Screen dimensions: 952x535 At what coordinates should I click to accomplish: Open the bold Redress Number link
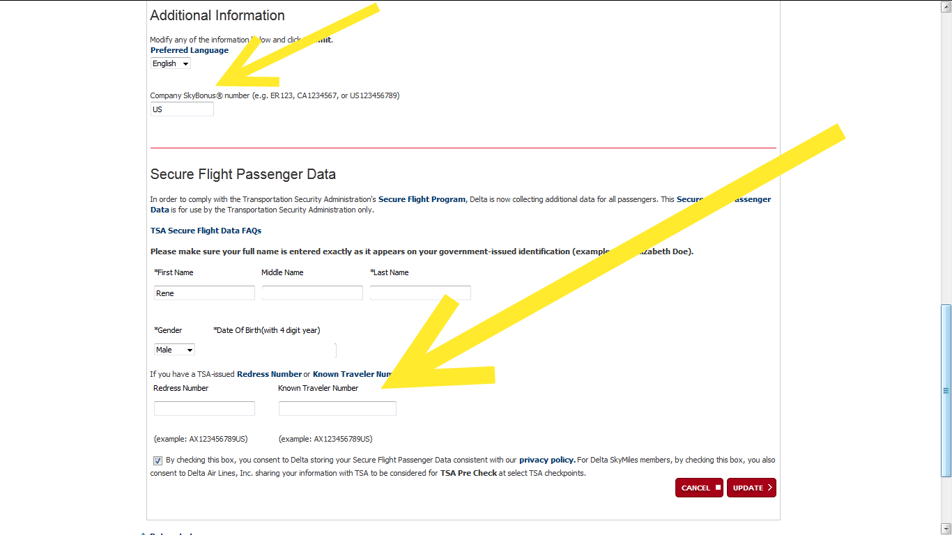point(269,374)
